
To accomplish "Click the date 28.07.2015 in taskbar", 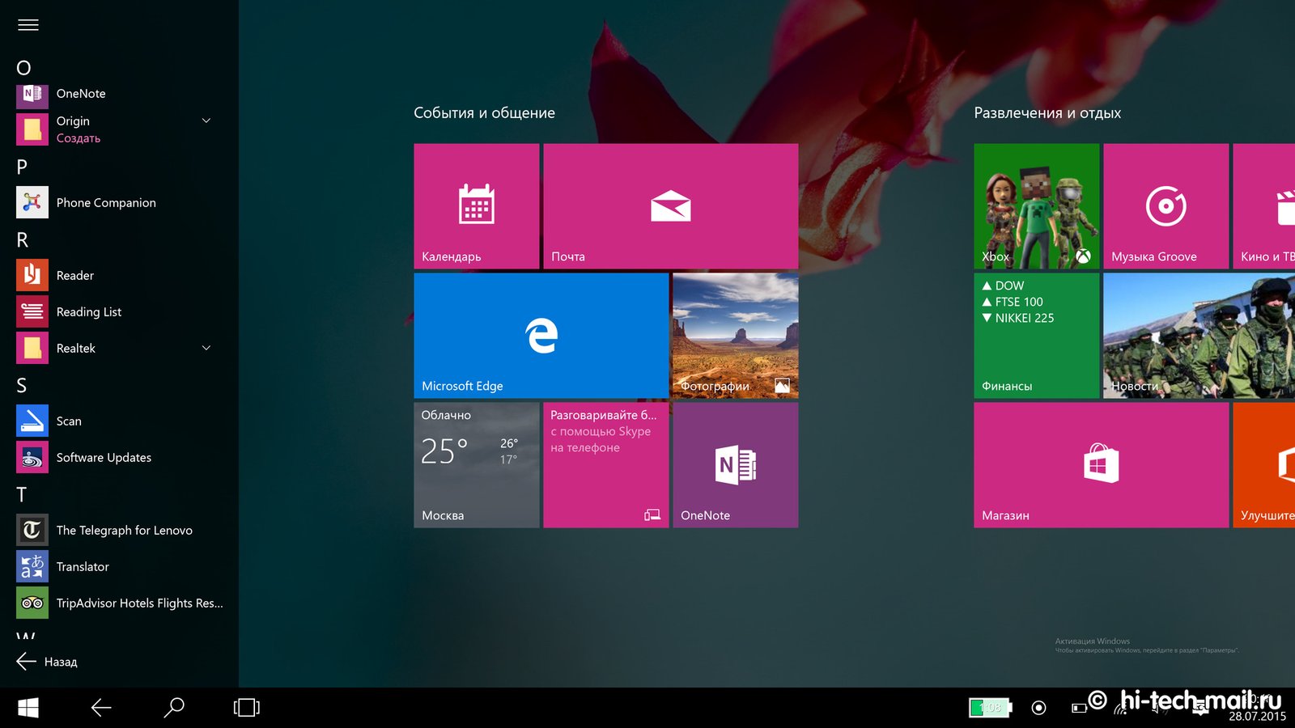I will 1257,716.
